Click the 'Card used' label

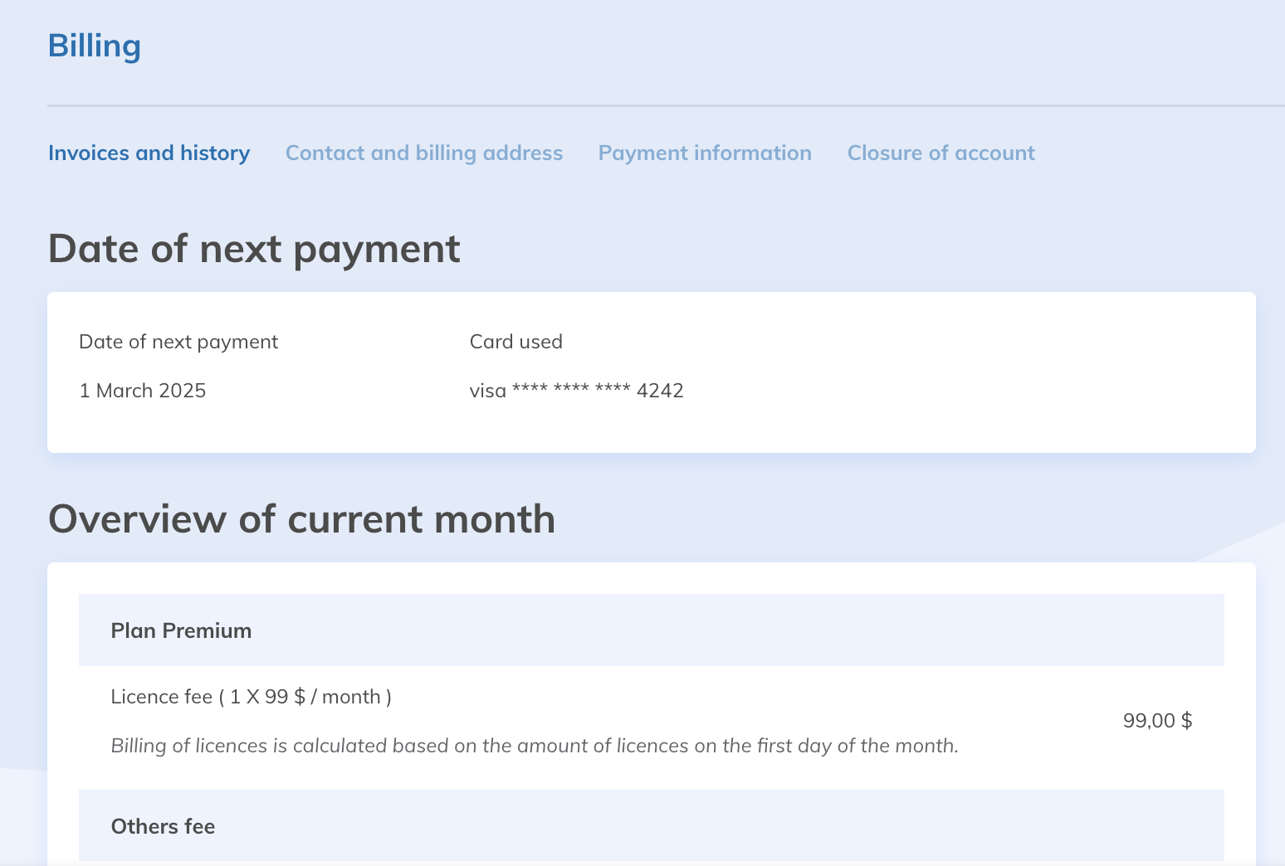point(515,342)
